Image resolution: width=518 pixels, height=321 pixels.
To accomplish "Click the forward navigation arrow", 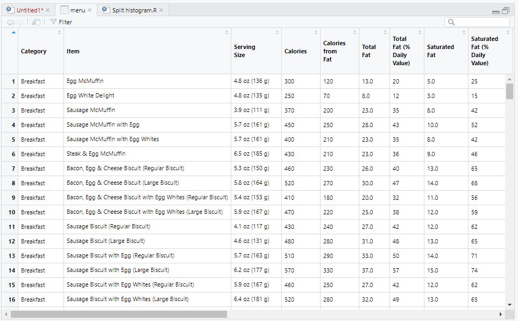I will tap(20, 22).
